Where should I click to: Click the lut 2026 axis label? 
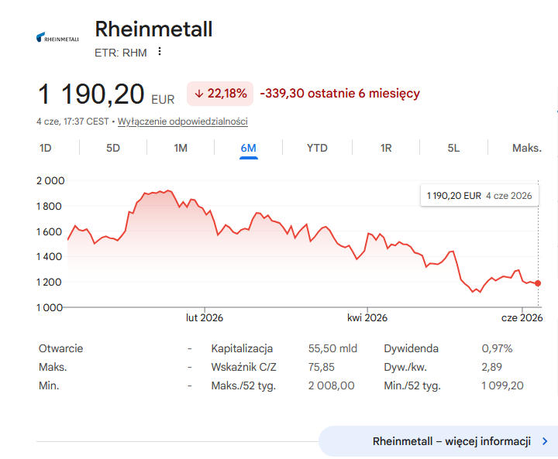tap(205, 318)
